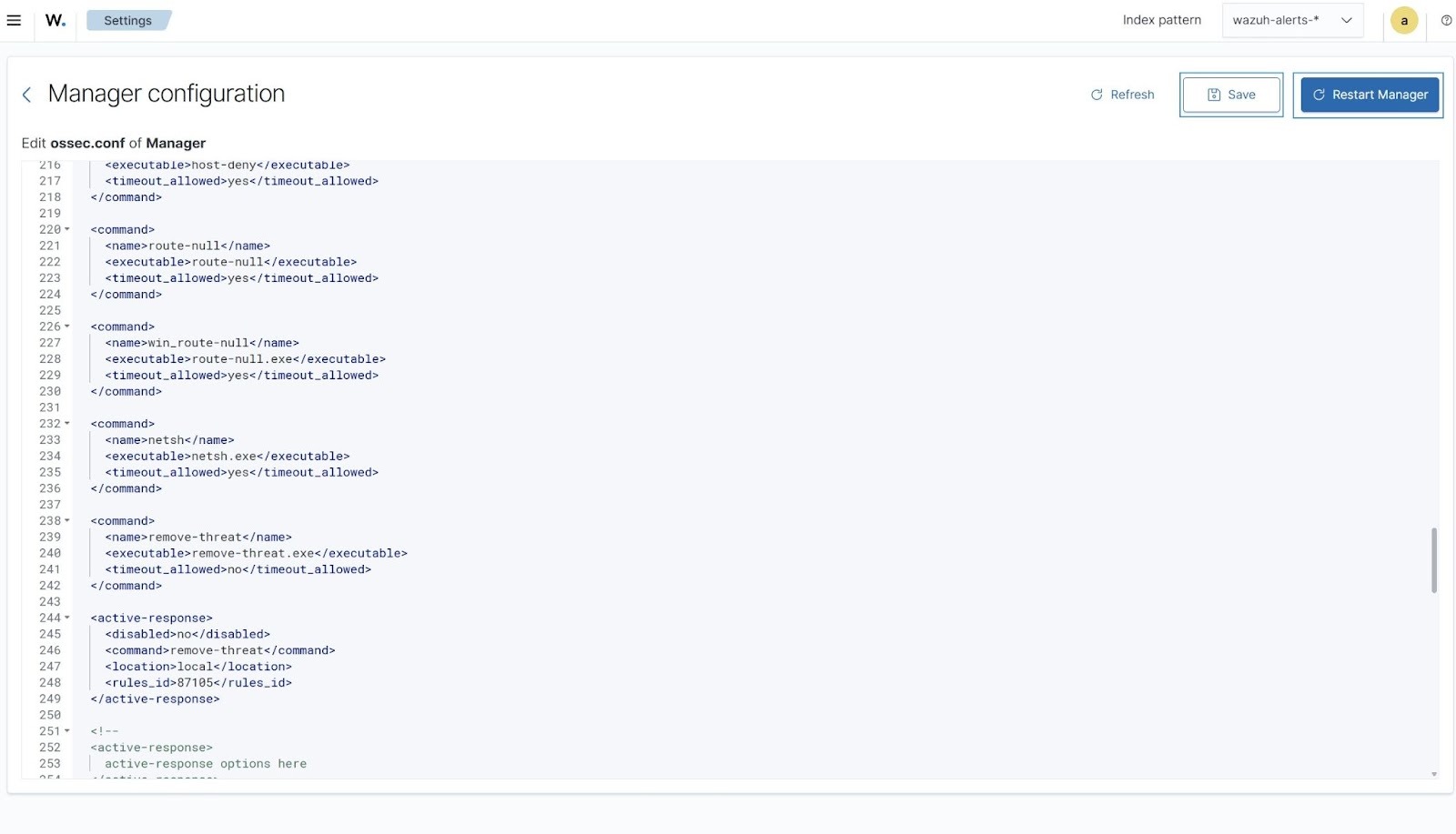Image resolution: width=1456 pixels, height=834 pixels.
Task: Click the save disk icon in Save button
Action: [1214, 94]
